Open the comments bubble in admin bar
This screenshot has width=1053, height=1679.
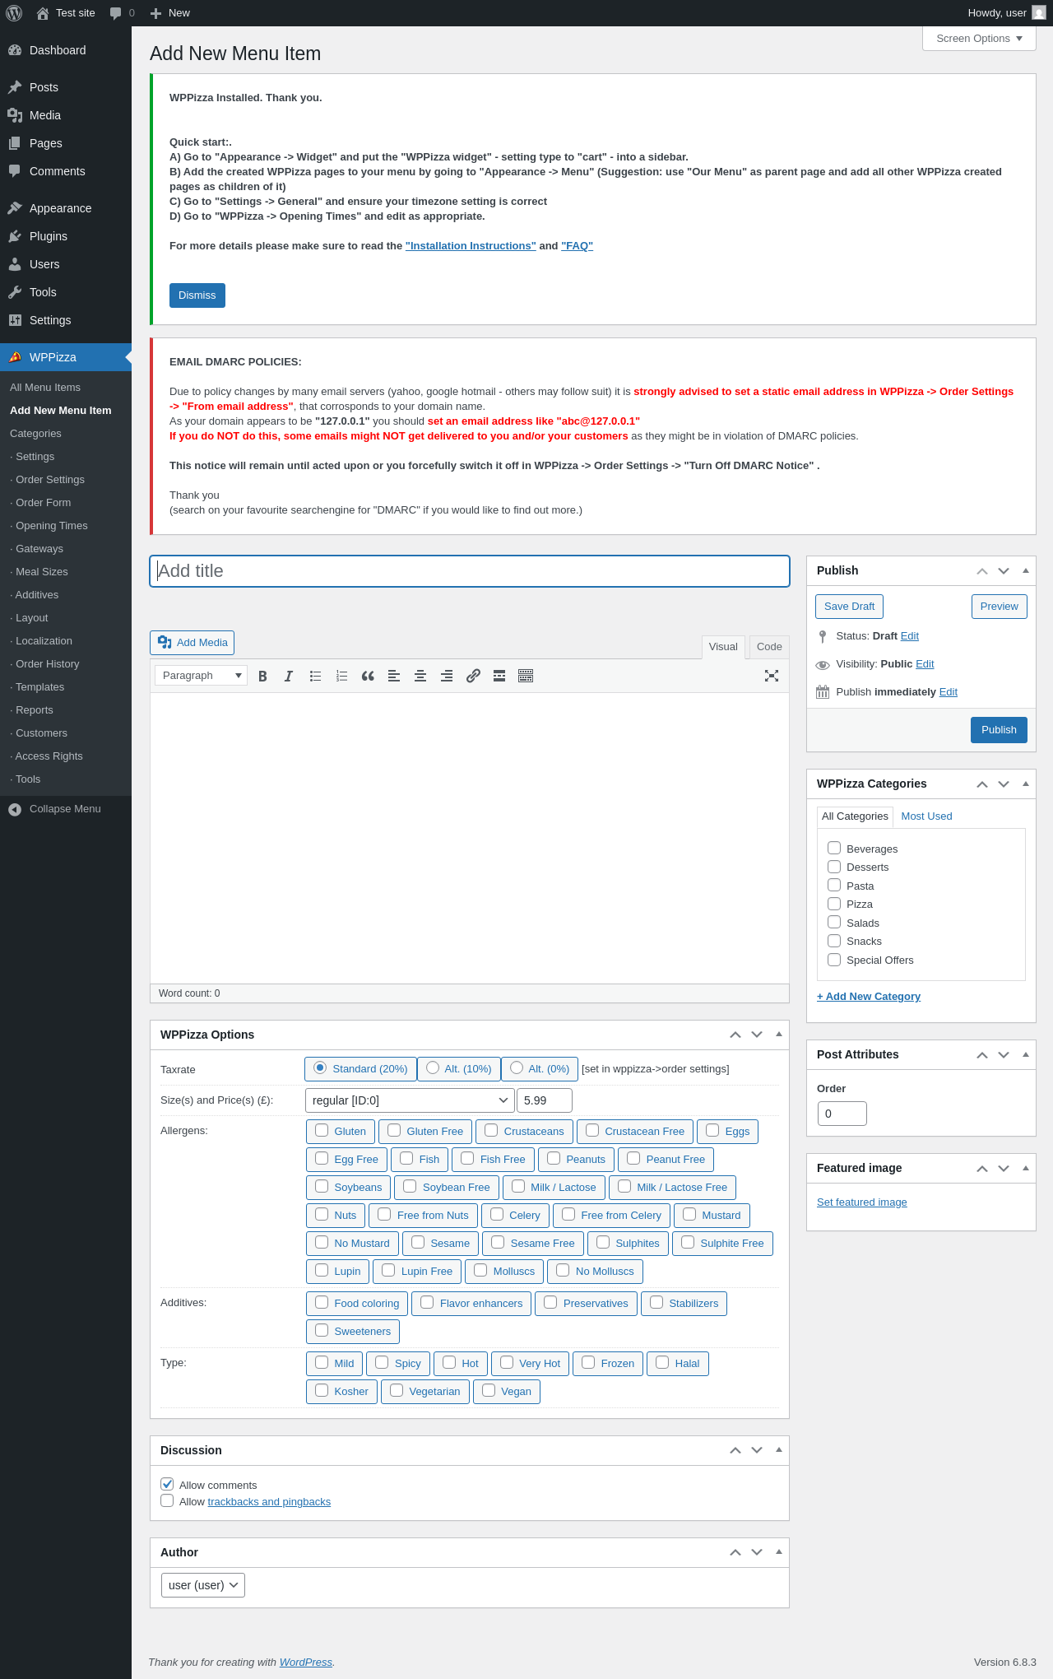(x=122, y=13)
